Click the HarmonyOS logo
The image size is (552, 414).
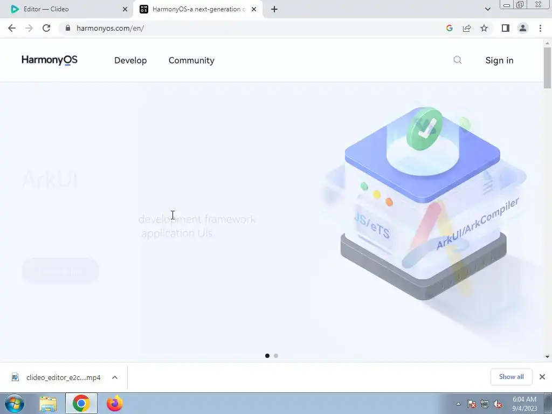49,60
